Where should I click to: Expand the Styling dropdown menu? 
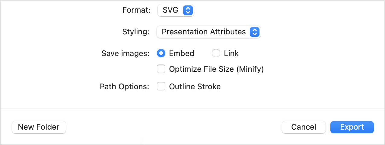click(208, 32)
